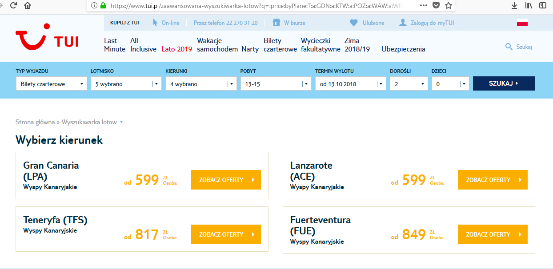The height and width of the screenshot is (269, 553).
Task: Open Wakacje samochodem menu
Action: (x=217, y=45)
